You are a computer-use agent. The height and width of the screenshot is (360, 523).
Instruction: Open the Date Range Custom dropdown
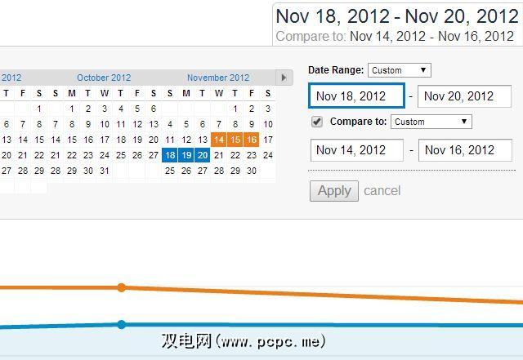tap(399, 70)
